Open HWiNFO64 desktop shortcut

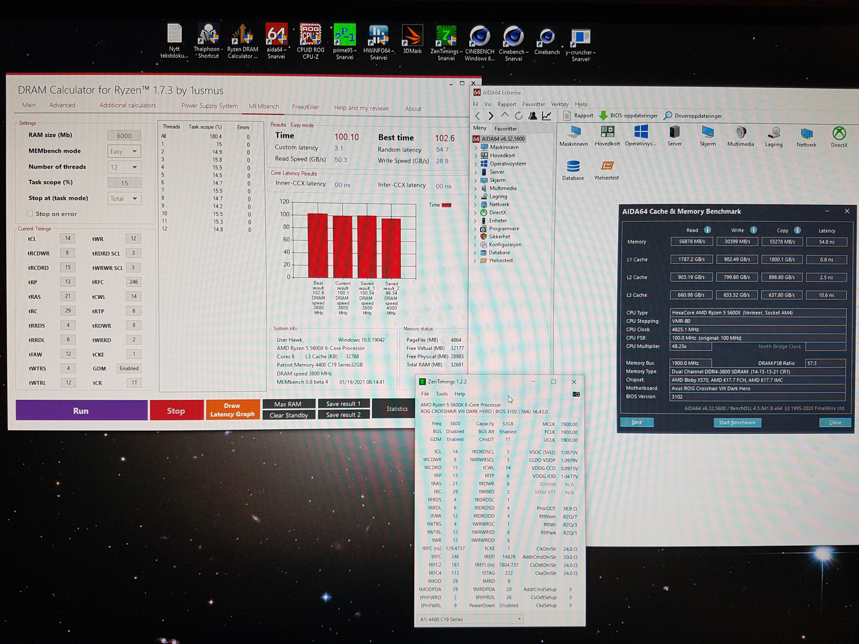378,42
